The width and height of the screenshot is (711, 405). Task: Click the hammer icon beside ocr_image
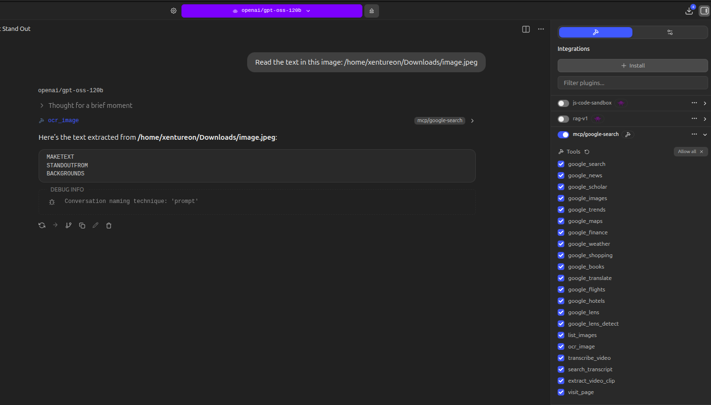(41, 121)
